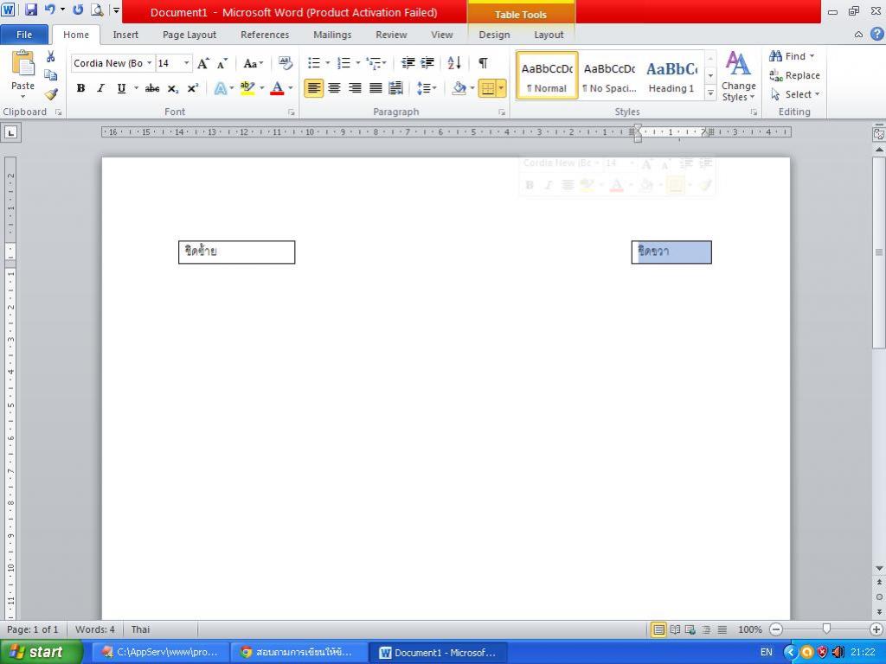
Task: Toggle Show/Hide paragraph marks
Action: [483, 63]
